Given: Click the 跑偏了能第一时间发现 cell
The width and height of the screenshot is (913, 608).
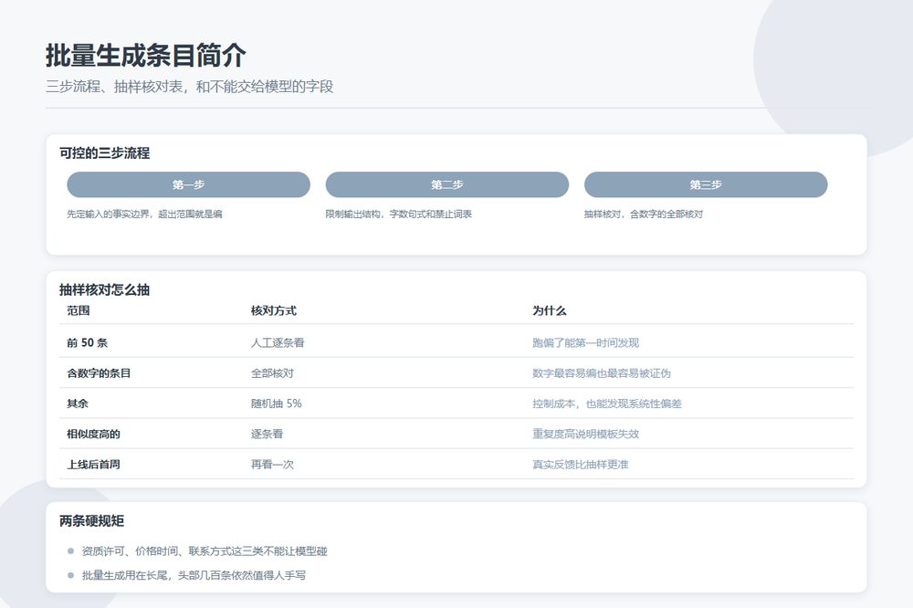Looking at the screenshot, I should coord(585,343).
